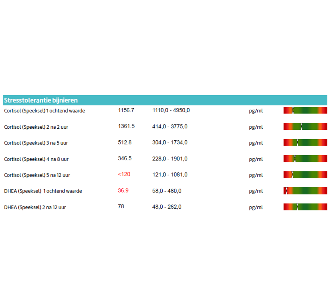Select the Cortisol (Speeksel) 1 ochtend waarde label

click(44, 111)
